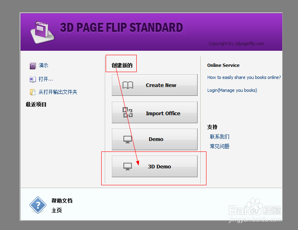Click the 最近项目 heading
298x230 pixels.
click(x=36, y=104)
